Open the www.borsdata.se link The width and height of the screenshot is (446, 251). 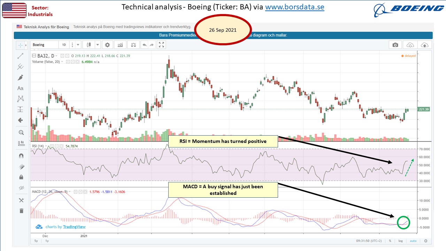tap(295, 7)
